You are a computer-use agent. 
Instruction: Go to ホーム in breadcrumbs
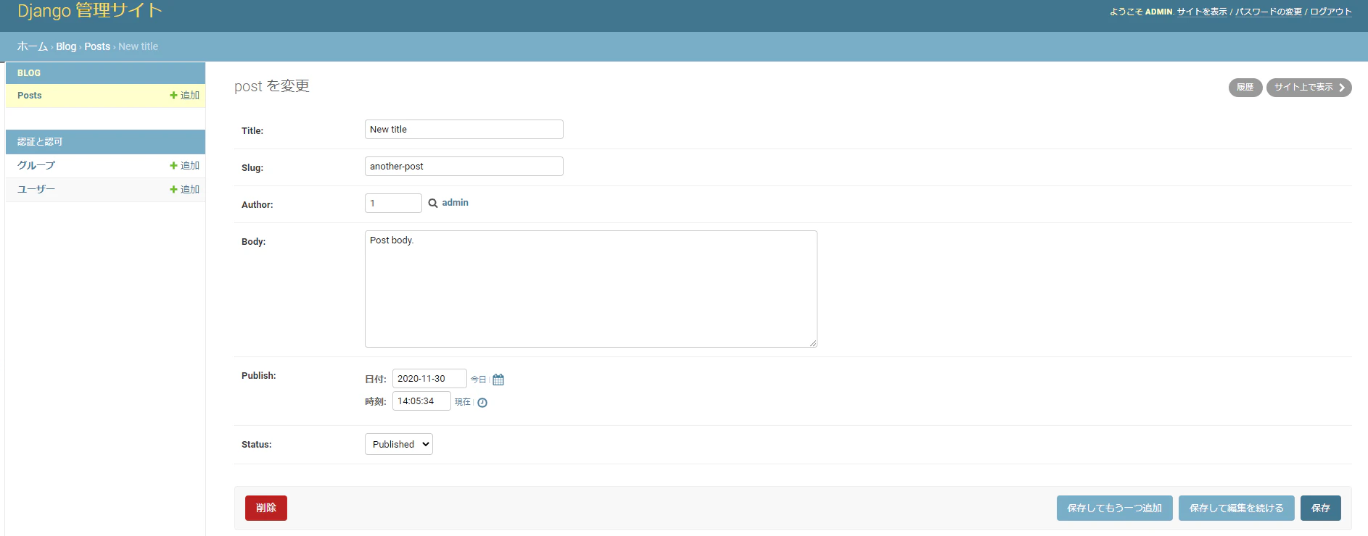(x=33, y=46)
